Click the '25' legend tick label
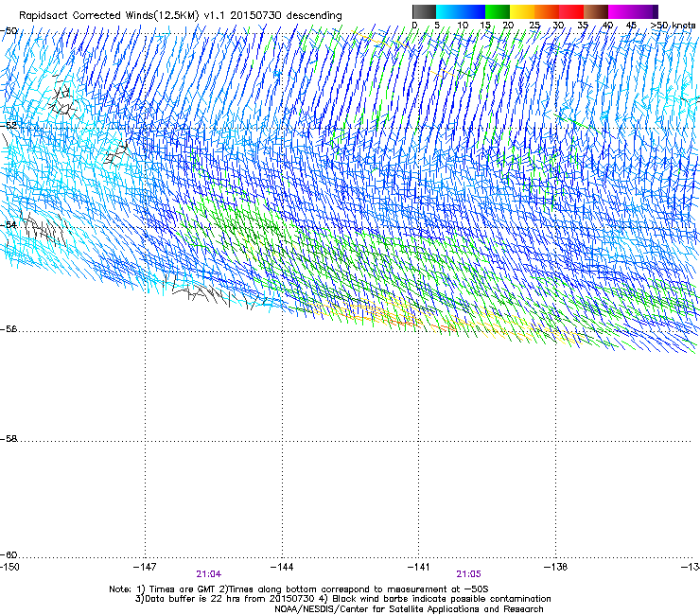This screenshot has width=700, height=615. click(x=534, y=26)
